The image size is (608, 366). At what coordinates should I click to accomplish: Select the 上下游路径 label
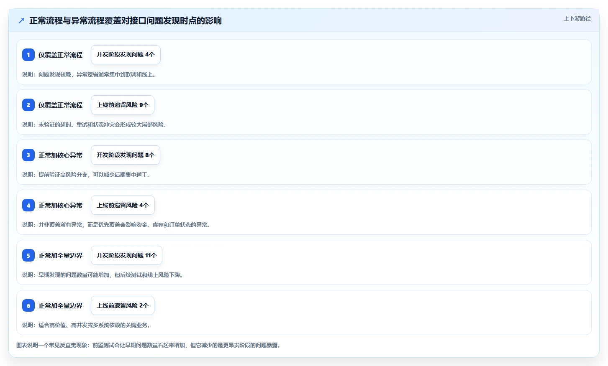point(577,18)
